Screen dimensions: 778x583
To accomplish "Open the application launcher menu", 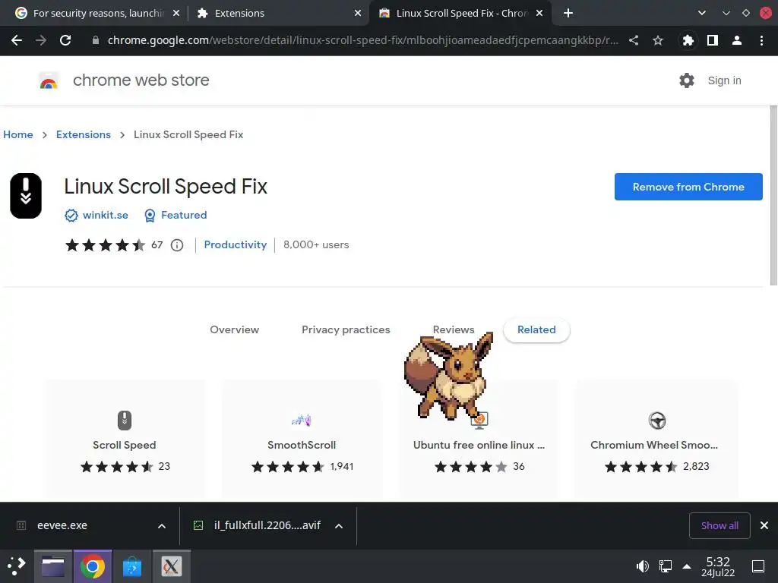I will [x=17, y=566].
